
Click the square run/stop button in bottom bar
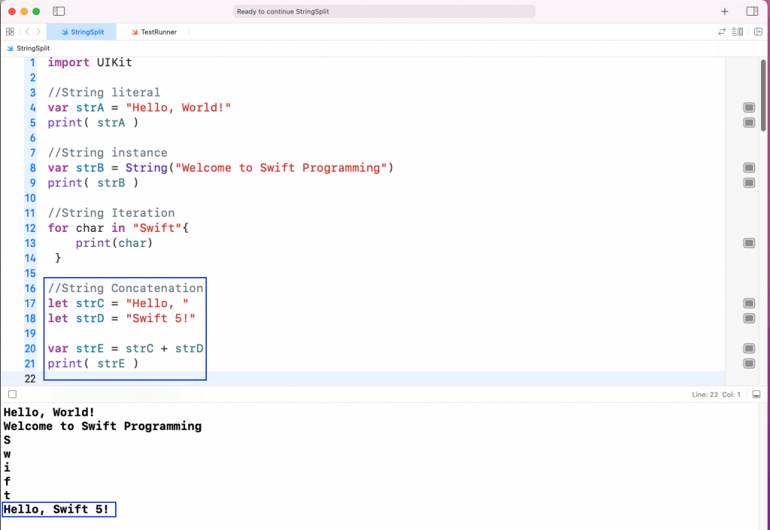click(x=12, y=394)
